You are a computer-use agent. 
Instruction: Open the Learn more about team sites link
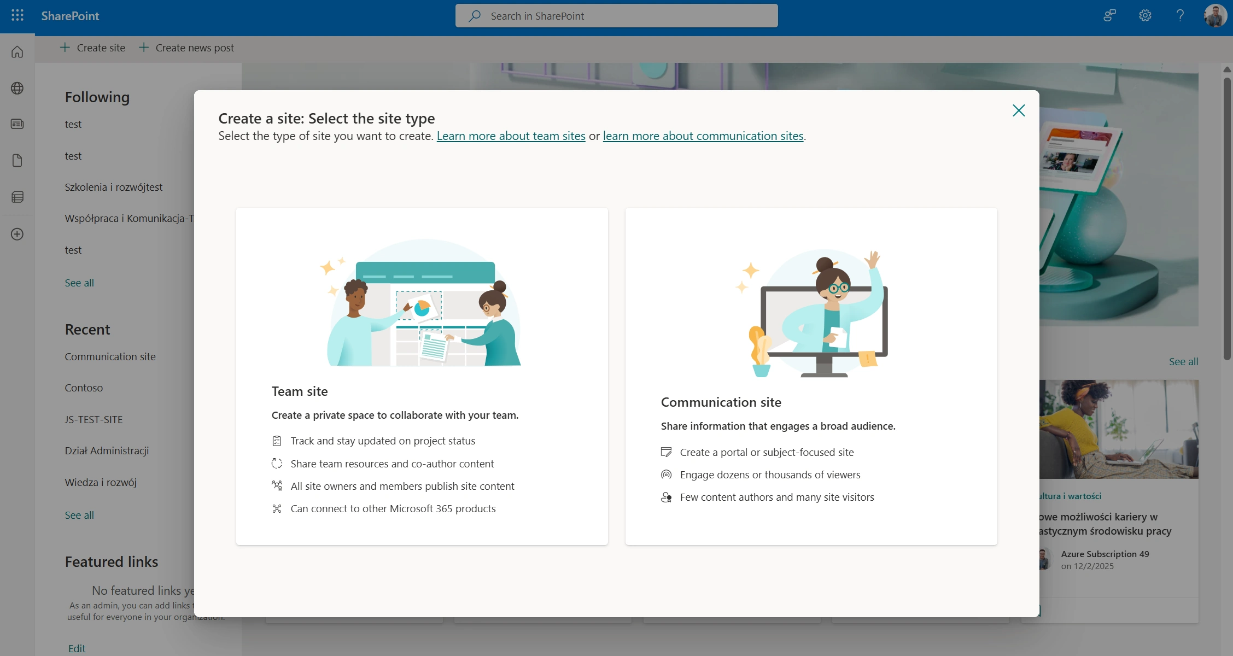point(510,136)
